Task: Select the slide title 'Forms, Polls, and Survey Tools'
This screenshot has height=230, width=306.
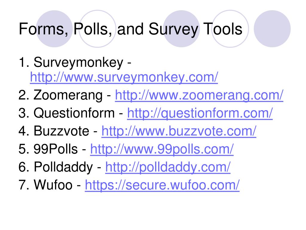Action: click(130, 29)
